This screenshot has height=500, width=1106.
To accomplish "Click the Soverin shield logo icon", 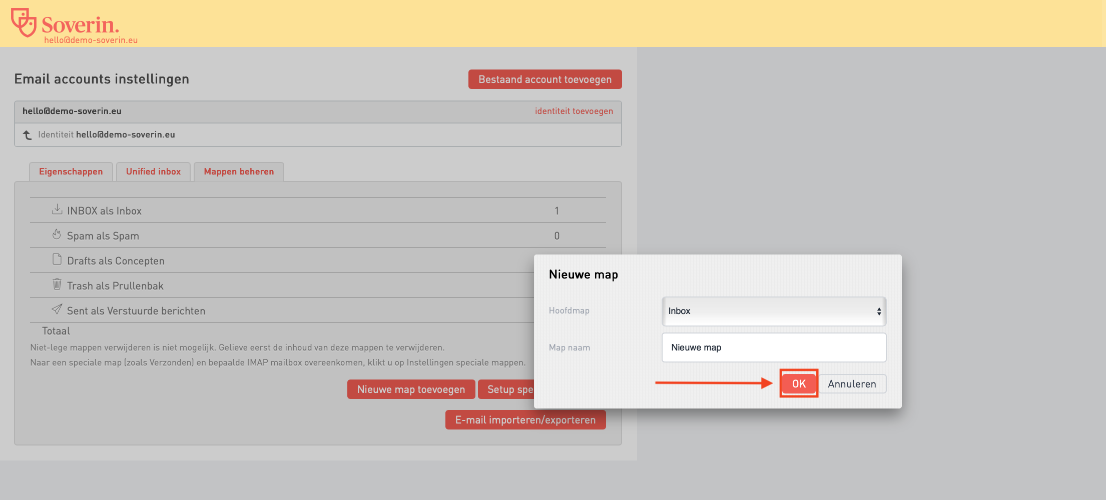I will click(24, 22).
